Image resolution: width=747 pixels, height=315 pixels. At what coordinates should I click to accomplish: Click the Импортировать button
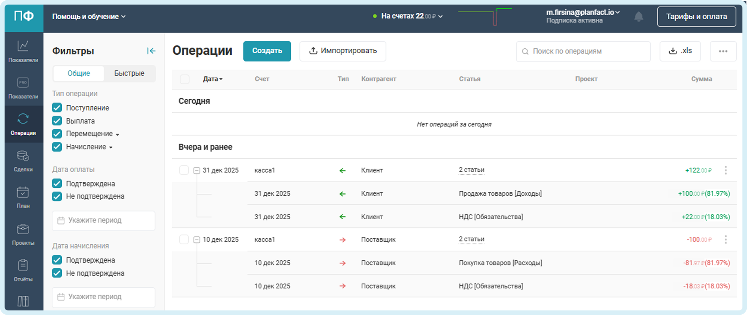point(342,51)
